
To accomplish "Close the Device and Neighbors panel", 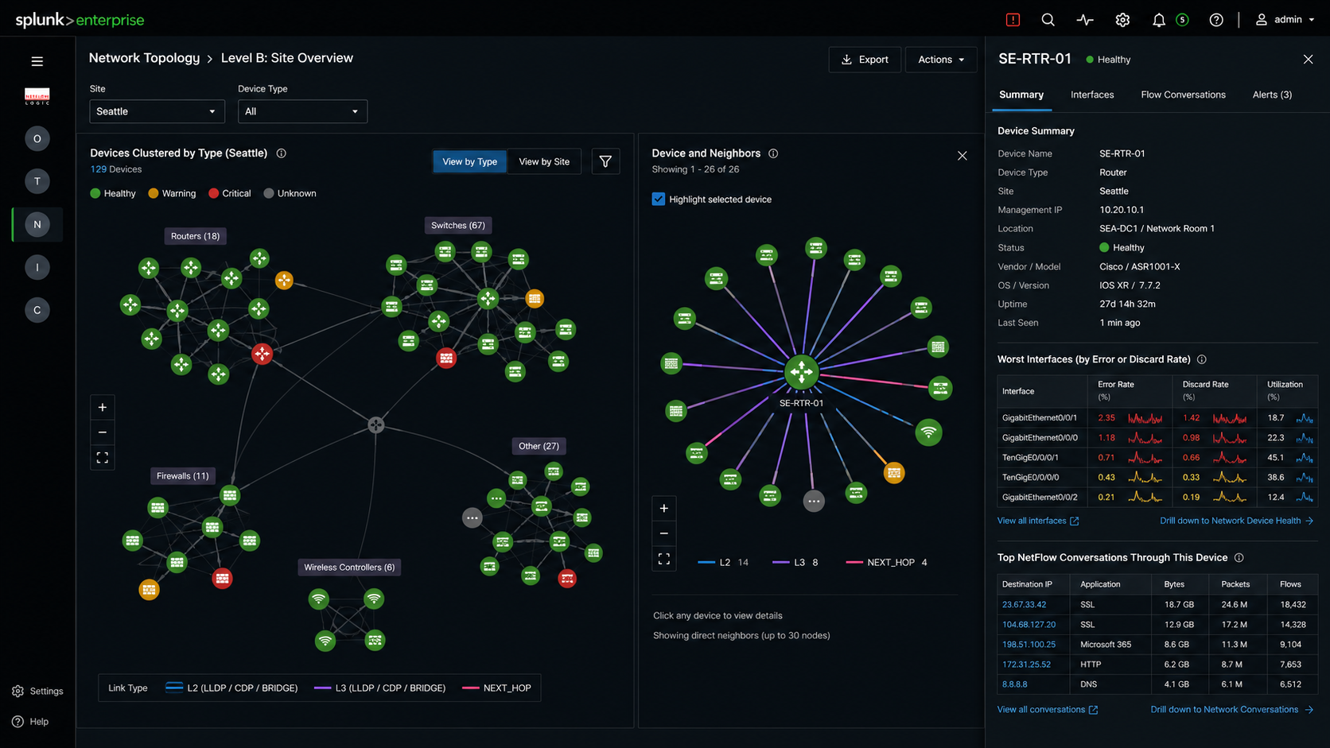I will [962, 156].
